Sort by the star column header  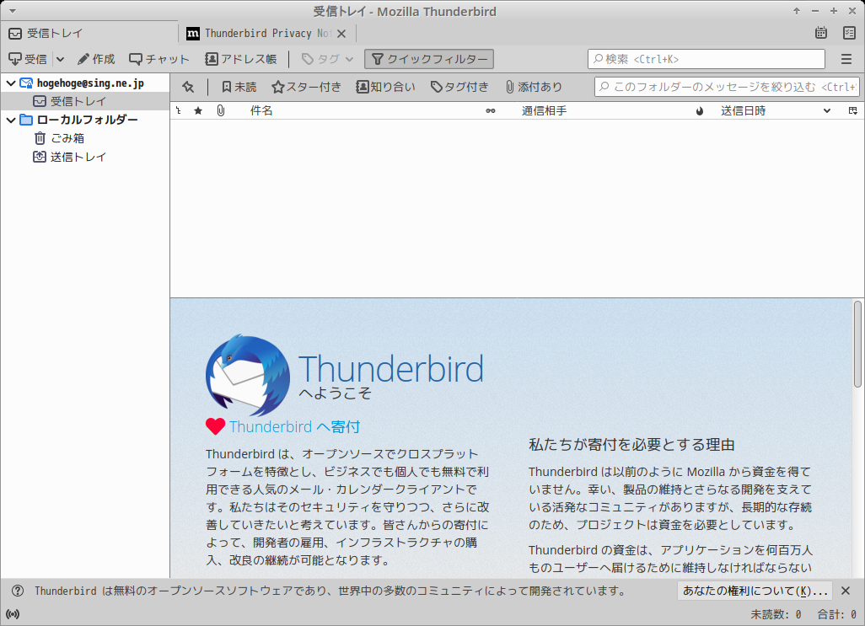(198, 110)
